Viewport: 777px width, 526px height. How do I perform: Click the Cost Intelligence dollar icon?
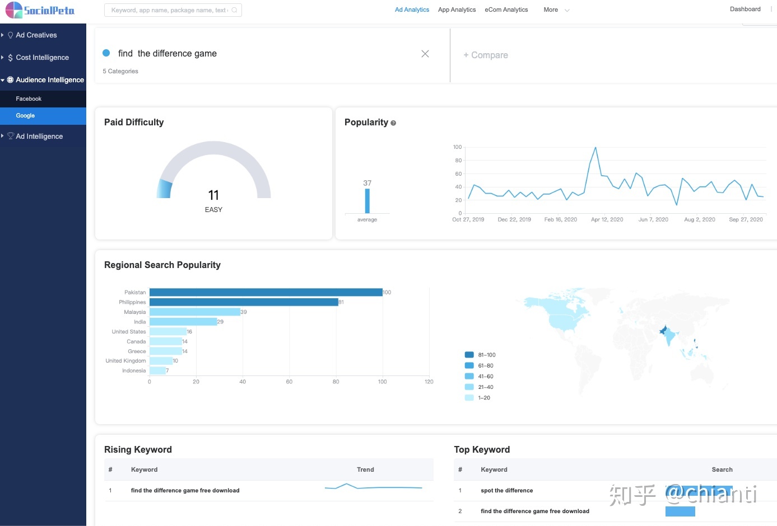point(10,58)
